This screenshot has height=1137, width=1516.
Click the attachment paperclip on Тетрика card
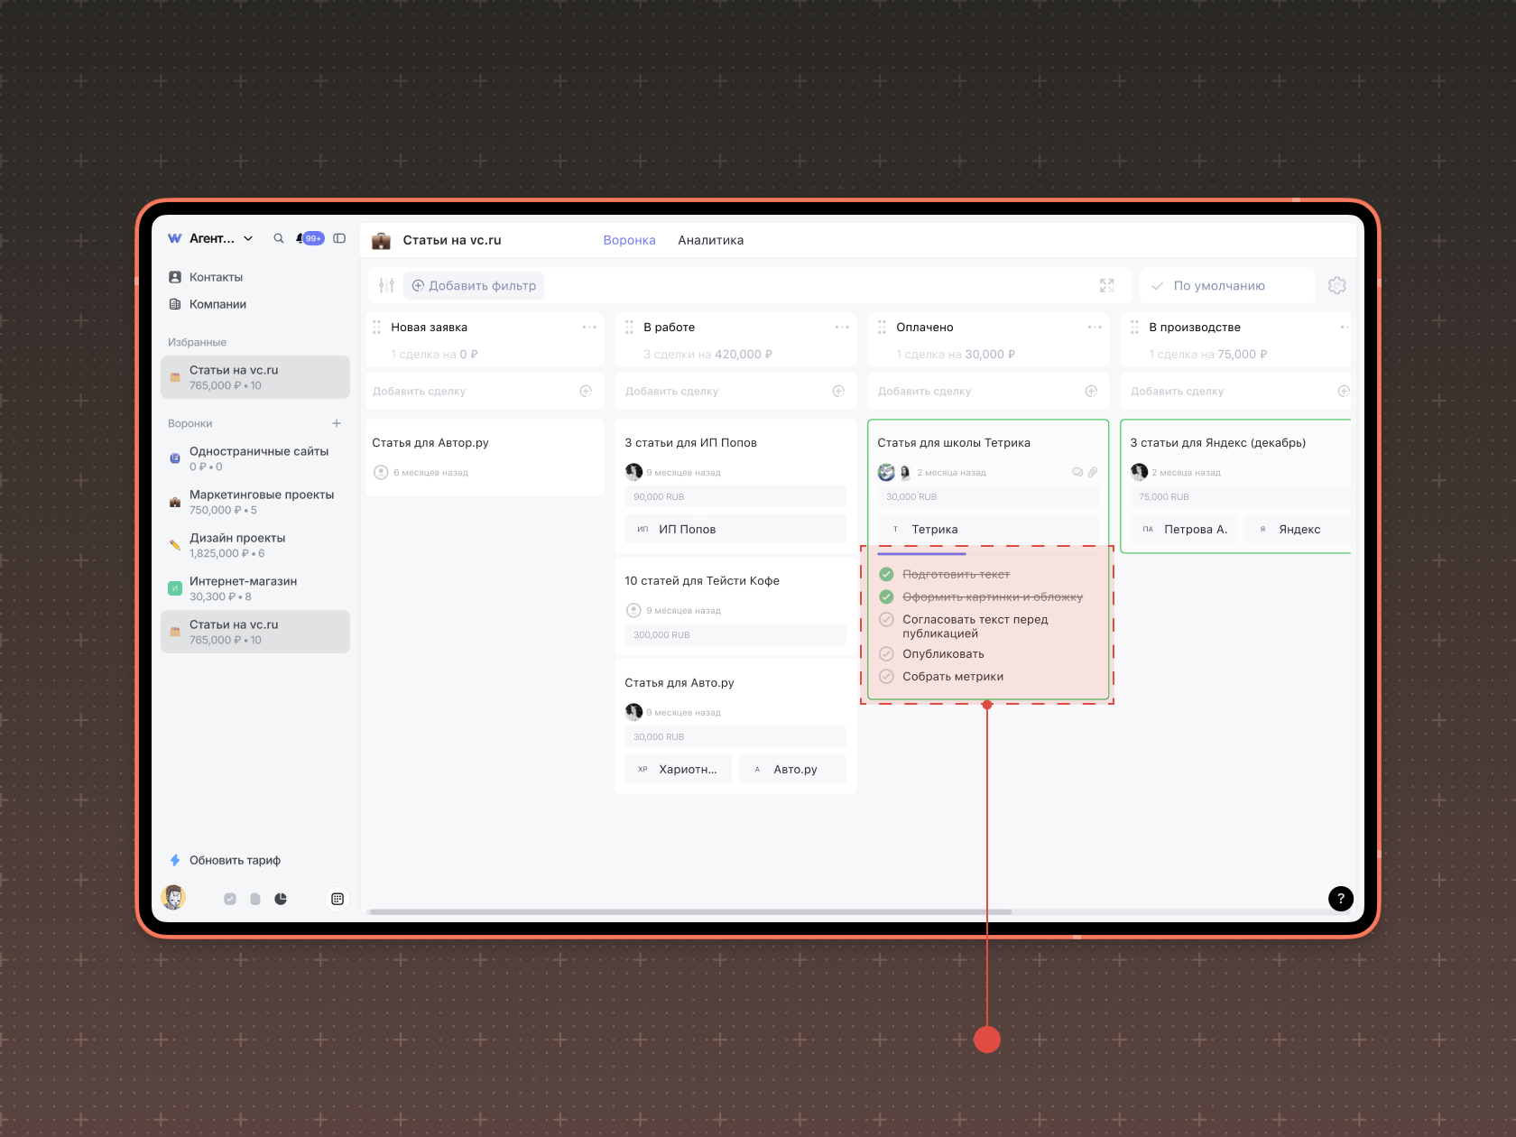pyautogui.click(x=1093, y=472)
